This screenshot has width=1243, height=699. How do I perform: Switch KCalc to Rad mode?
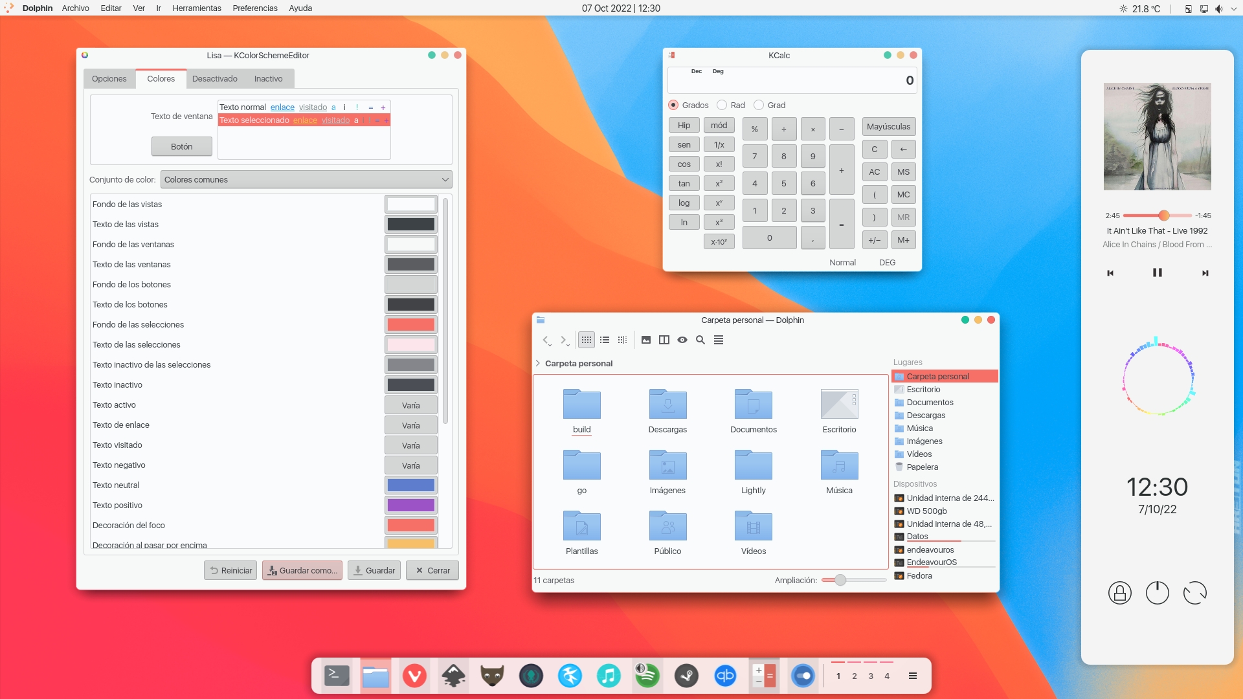click(x=721, y=105)
